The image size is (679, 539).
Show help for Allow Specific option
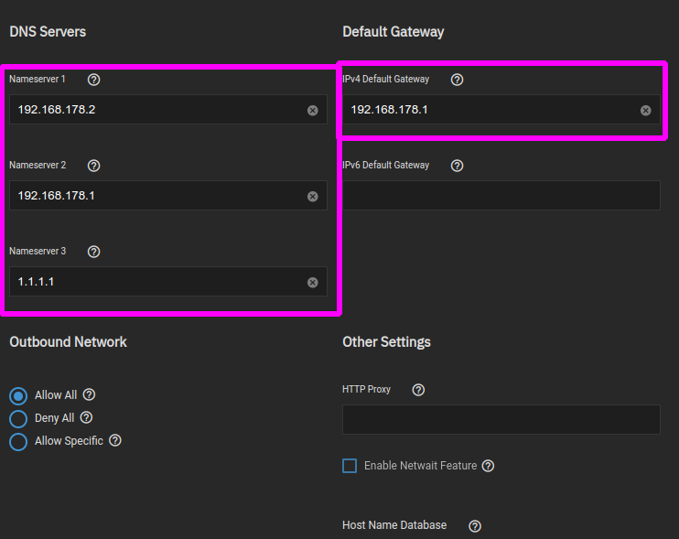point(115,440)
